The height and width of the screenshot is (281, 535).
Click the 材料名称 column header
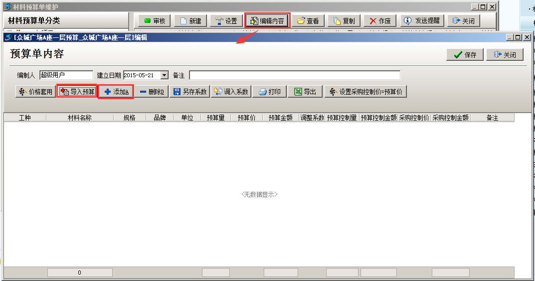click(x=79, y=118)
